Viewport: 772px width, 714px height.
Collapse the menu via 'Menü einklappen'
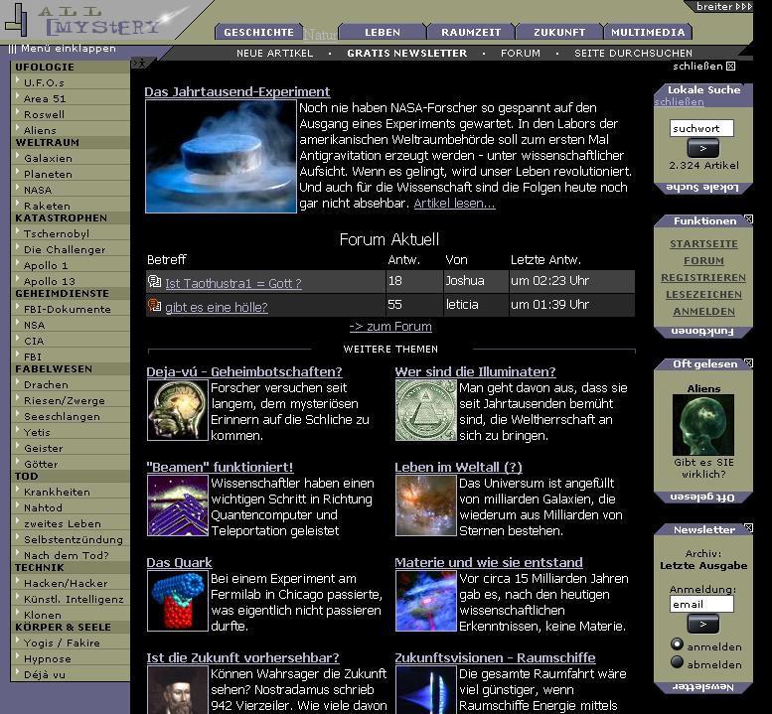pos(63,49)
